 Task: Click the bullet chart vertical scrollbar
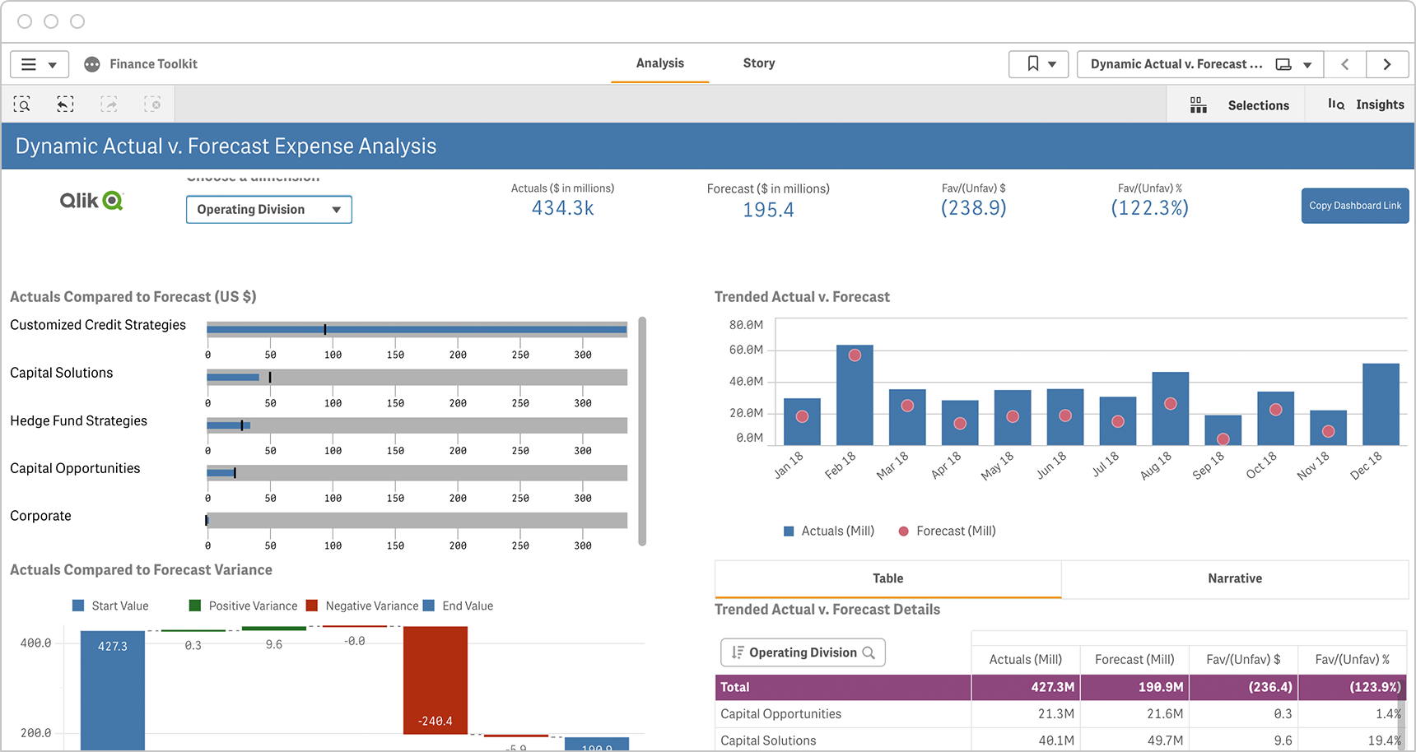(x=642, y=431)
